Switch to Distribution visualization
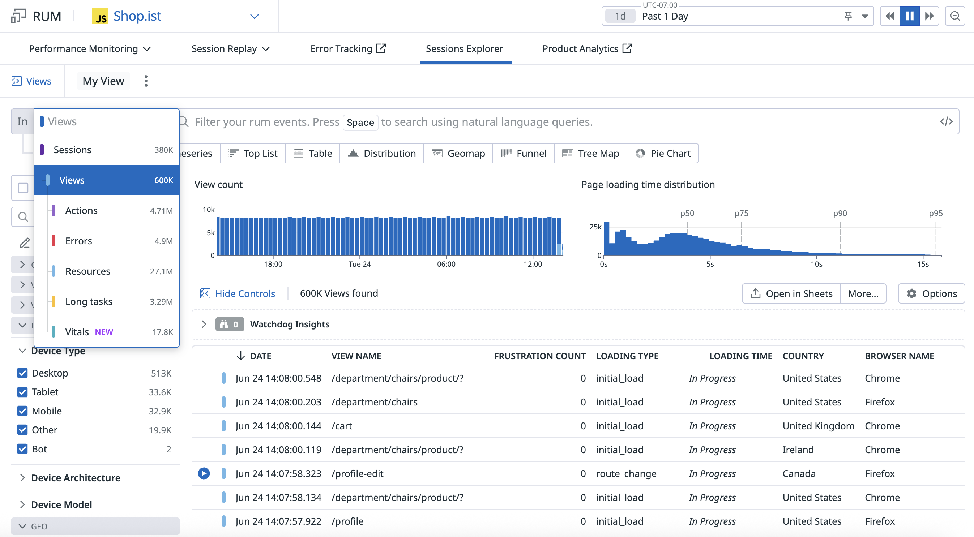The width and height of the screenshot is (974, 537). point(382,154)
